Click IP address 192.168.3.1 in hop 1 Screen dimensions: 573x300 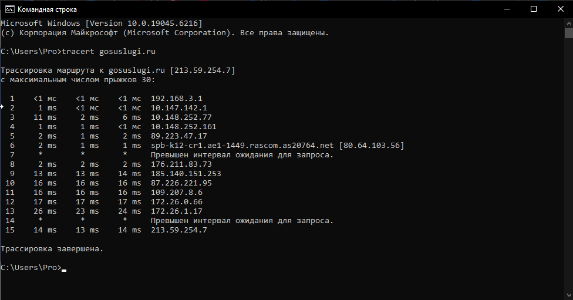click(177, 99)
